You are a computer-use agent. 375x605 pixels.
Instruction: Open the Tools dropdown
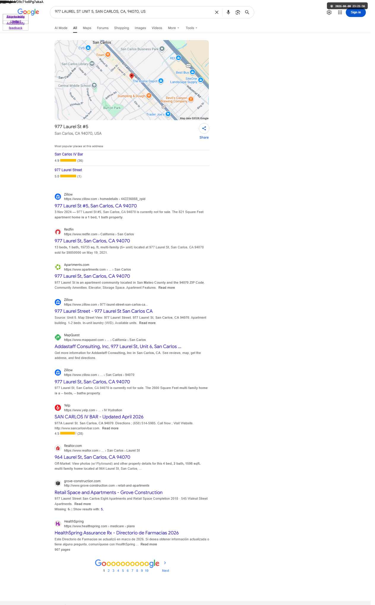(192, 28)
